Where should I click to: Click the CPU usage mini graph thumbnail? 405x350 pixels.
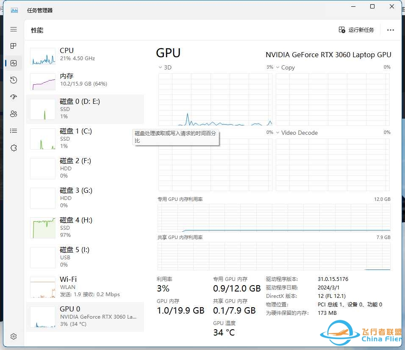pyautogui.click(x=43, y=56)
